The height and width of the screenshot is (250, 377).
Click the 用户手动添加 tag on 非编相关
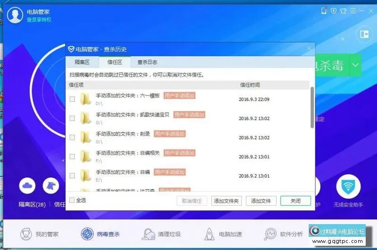tap(180, 153)
